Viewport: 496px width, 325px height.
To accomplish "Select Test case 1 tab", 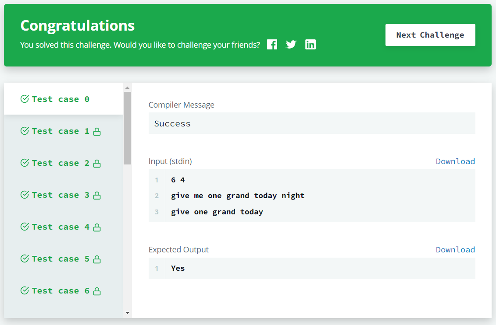I will pos(63,131).
